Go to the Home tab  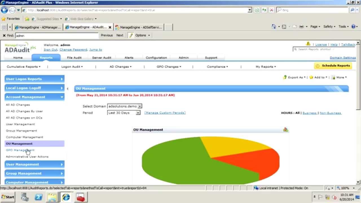tap(18, 58)
